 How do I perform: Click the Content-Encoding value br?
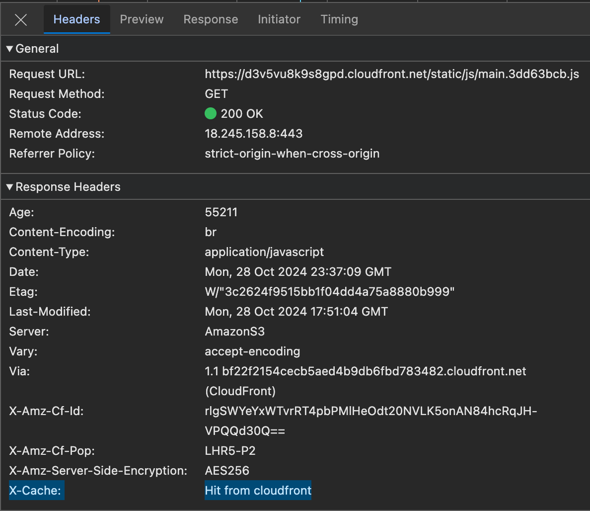coord(211,232)
